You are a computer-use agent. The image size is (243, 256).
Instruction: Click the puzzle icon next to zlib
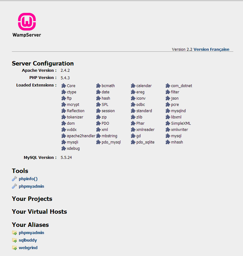click(x=133, y=117)
